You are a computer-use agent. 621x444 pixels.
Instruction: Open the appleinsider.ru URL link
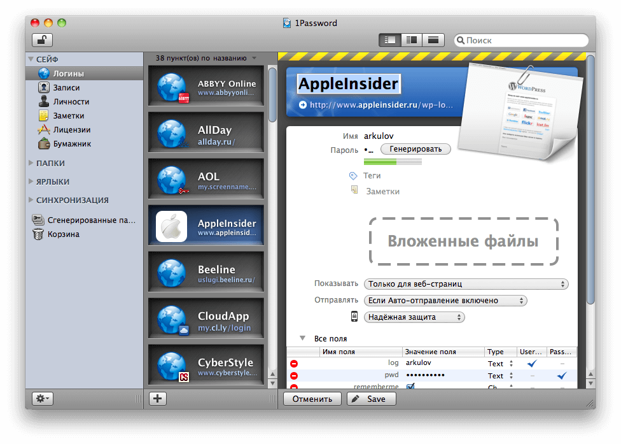click(381, 105)
